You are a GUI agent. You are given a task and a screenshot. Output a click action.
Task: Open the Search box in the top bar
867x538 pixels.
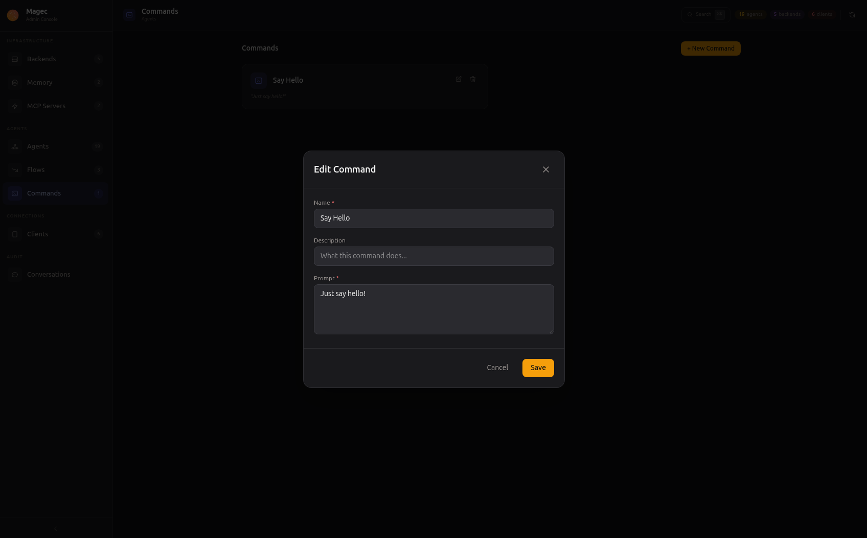coord(704,14)
